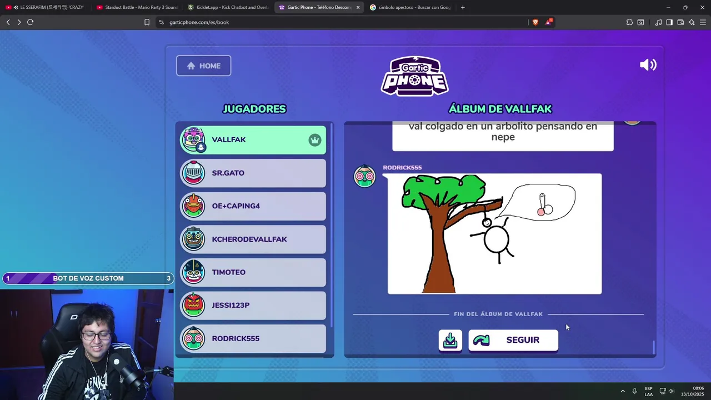Click RODRICK555's avatar beside the drawing
711x400 pixels.
tap(365, 176)
